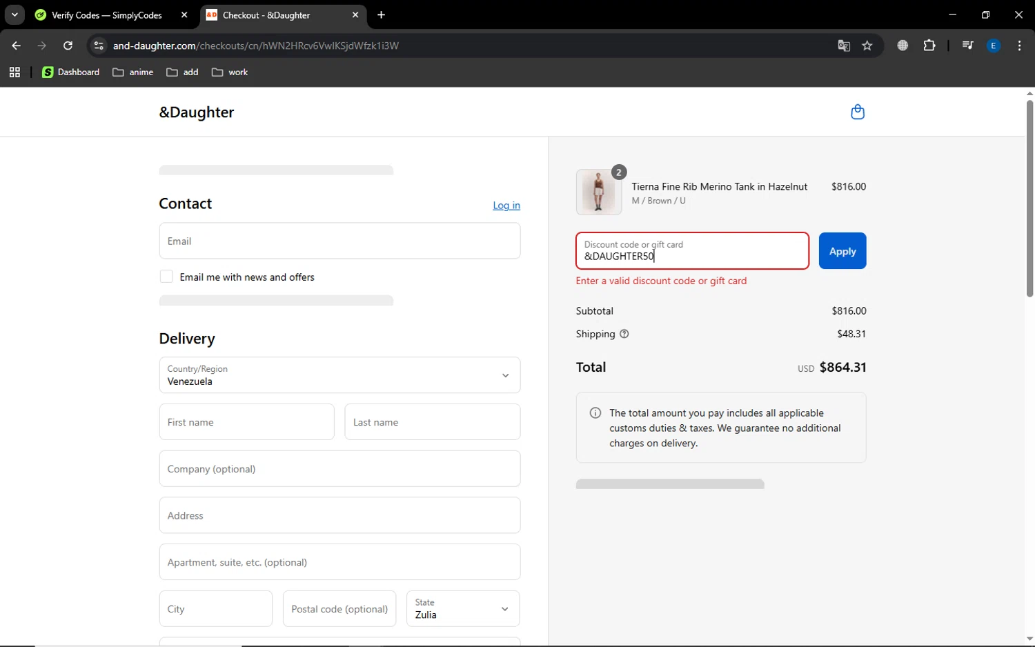Click the City field
Screen dimensions: 1035x647
click(216, 608)
